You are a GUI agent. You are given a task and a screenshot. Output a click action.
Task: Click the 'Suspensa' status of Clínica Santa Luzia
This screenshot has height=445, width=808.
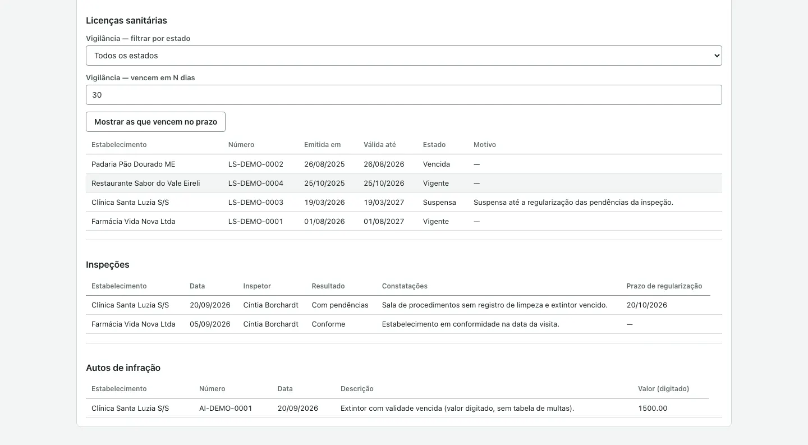point(439,203)
